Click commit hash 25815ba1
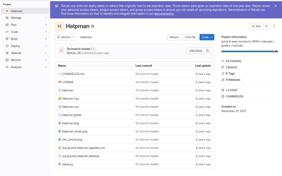Screen dimensions: 282x176 coord(196,51)
